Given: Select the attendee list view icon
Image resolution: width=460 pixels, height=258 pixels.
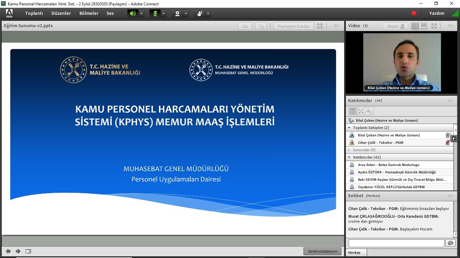Looking at the screenshot, I should pos(353,111).
